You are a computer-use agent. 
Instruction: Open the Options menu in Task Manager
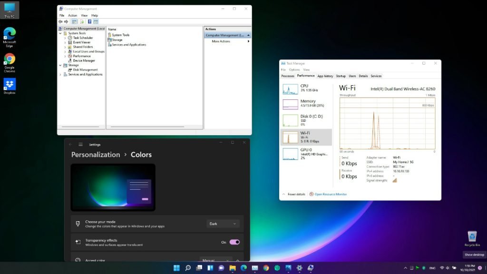click(x=294, y=70)
